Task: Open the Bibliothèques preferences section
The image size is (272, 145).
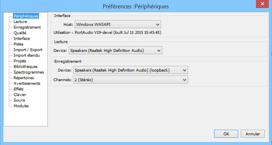Action: [x=25, y=66]
